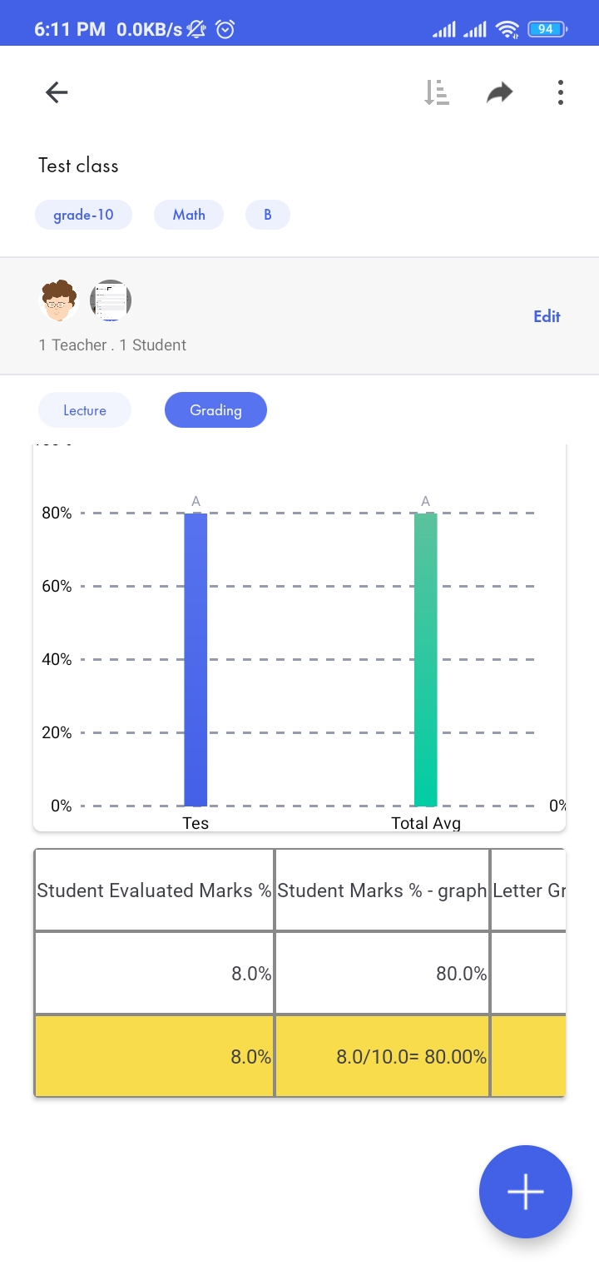Tap the Wi-Fi status bar icon
Screen dimensions: 599x1265
(x=506, y=30)
